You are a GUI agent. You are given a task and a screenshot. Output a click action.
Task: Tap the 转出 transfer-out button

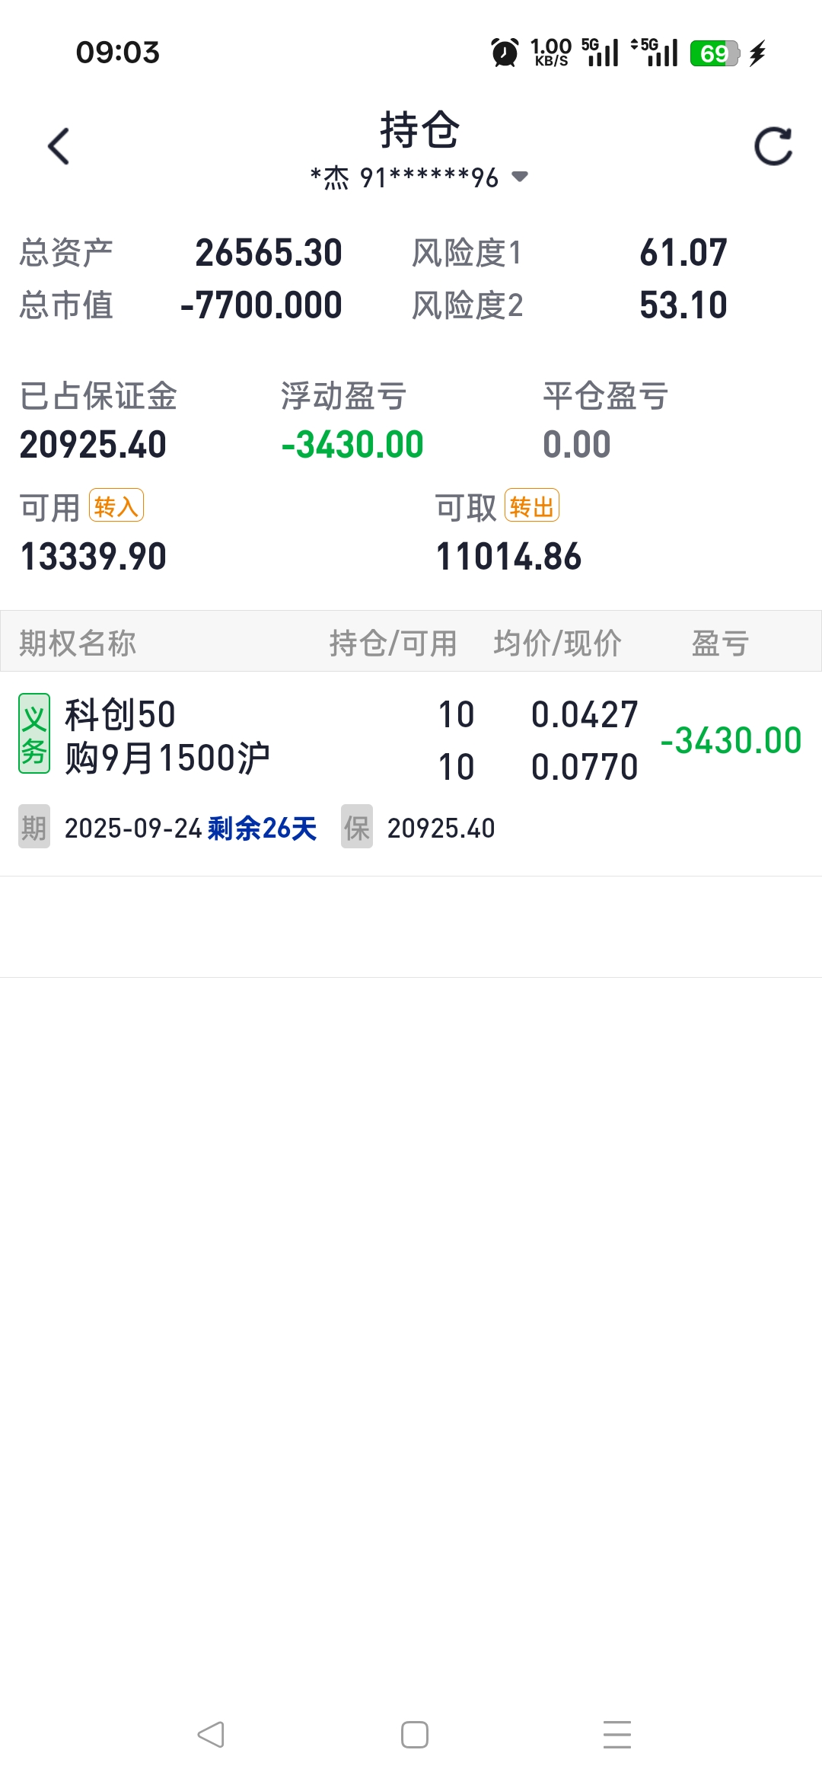532,506
